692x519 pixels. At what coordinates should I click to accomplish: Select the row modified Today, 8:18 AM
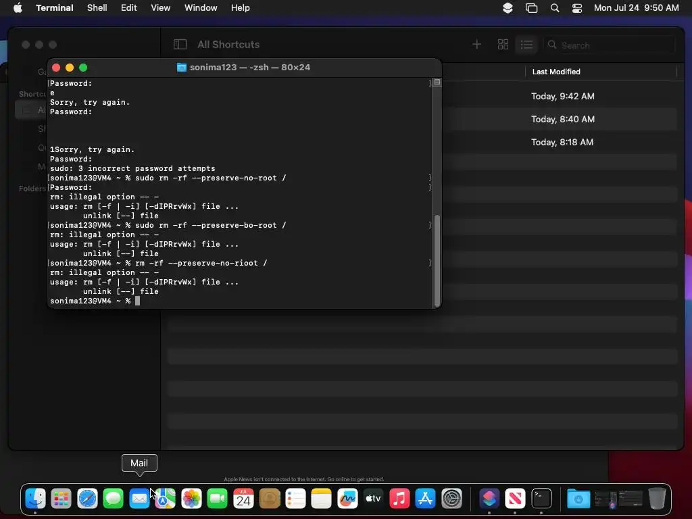pyautogui.click(x=562, y=142)
